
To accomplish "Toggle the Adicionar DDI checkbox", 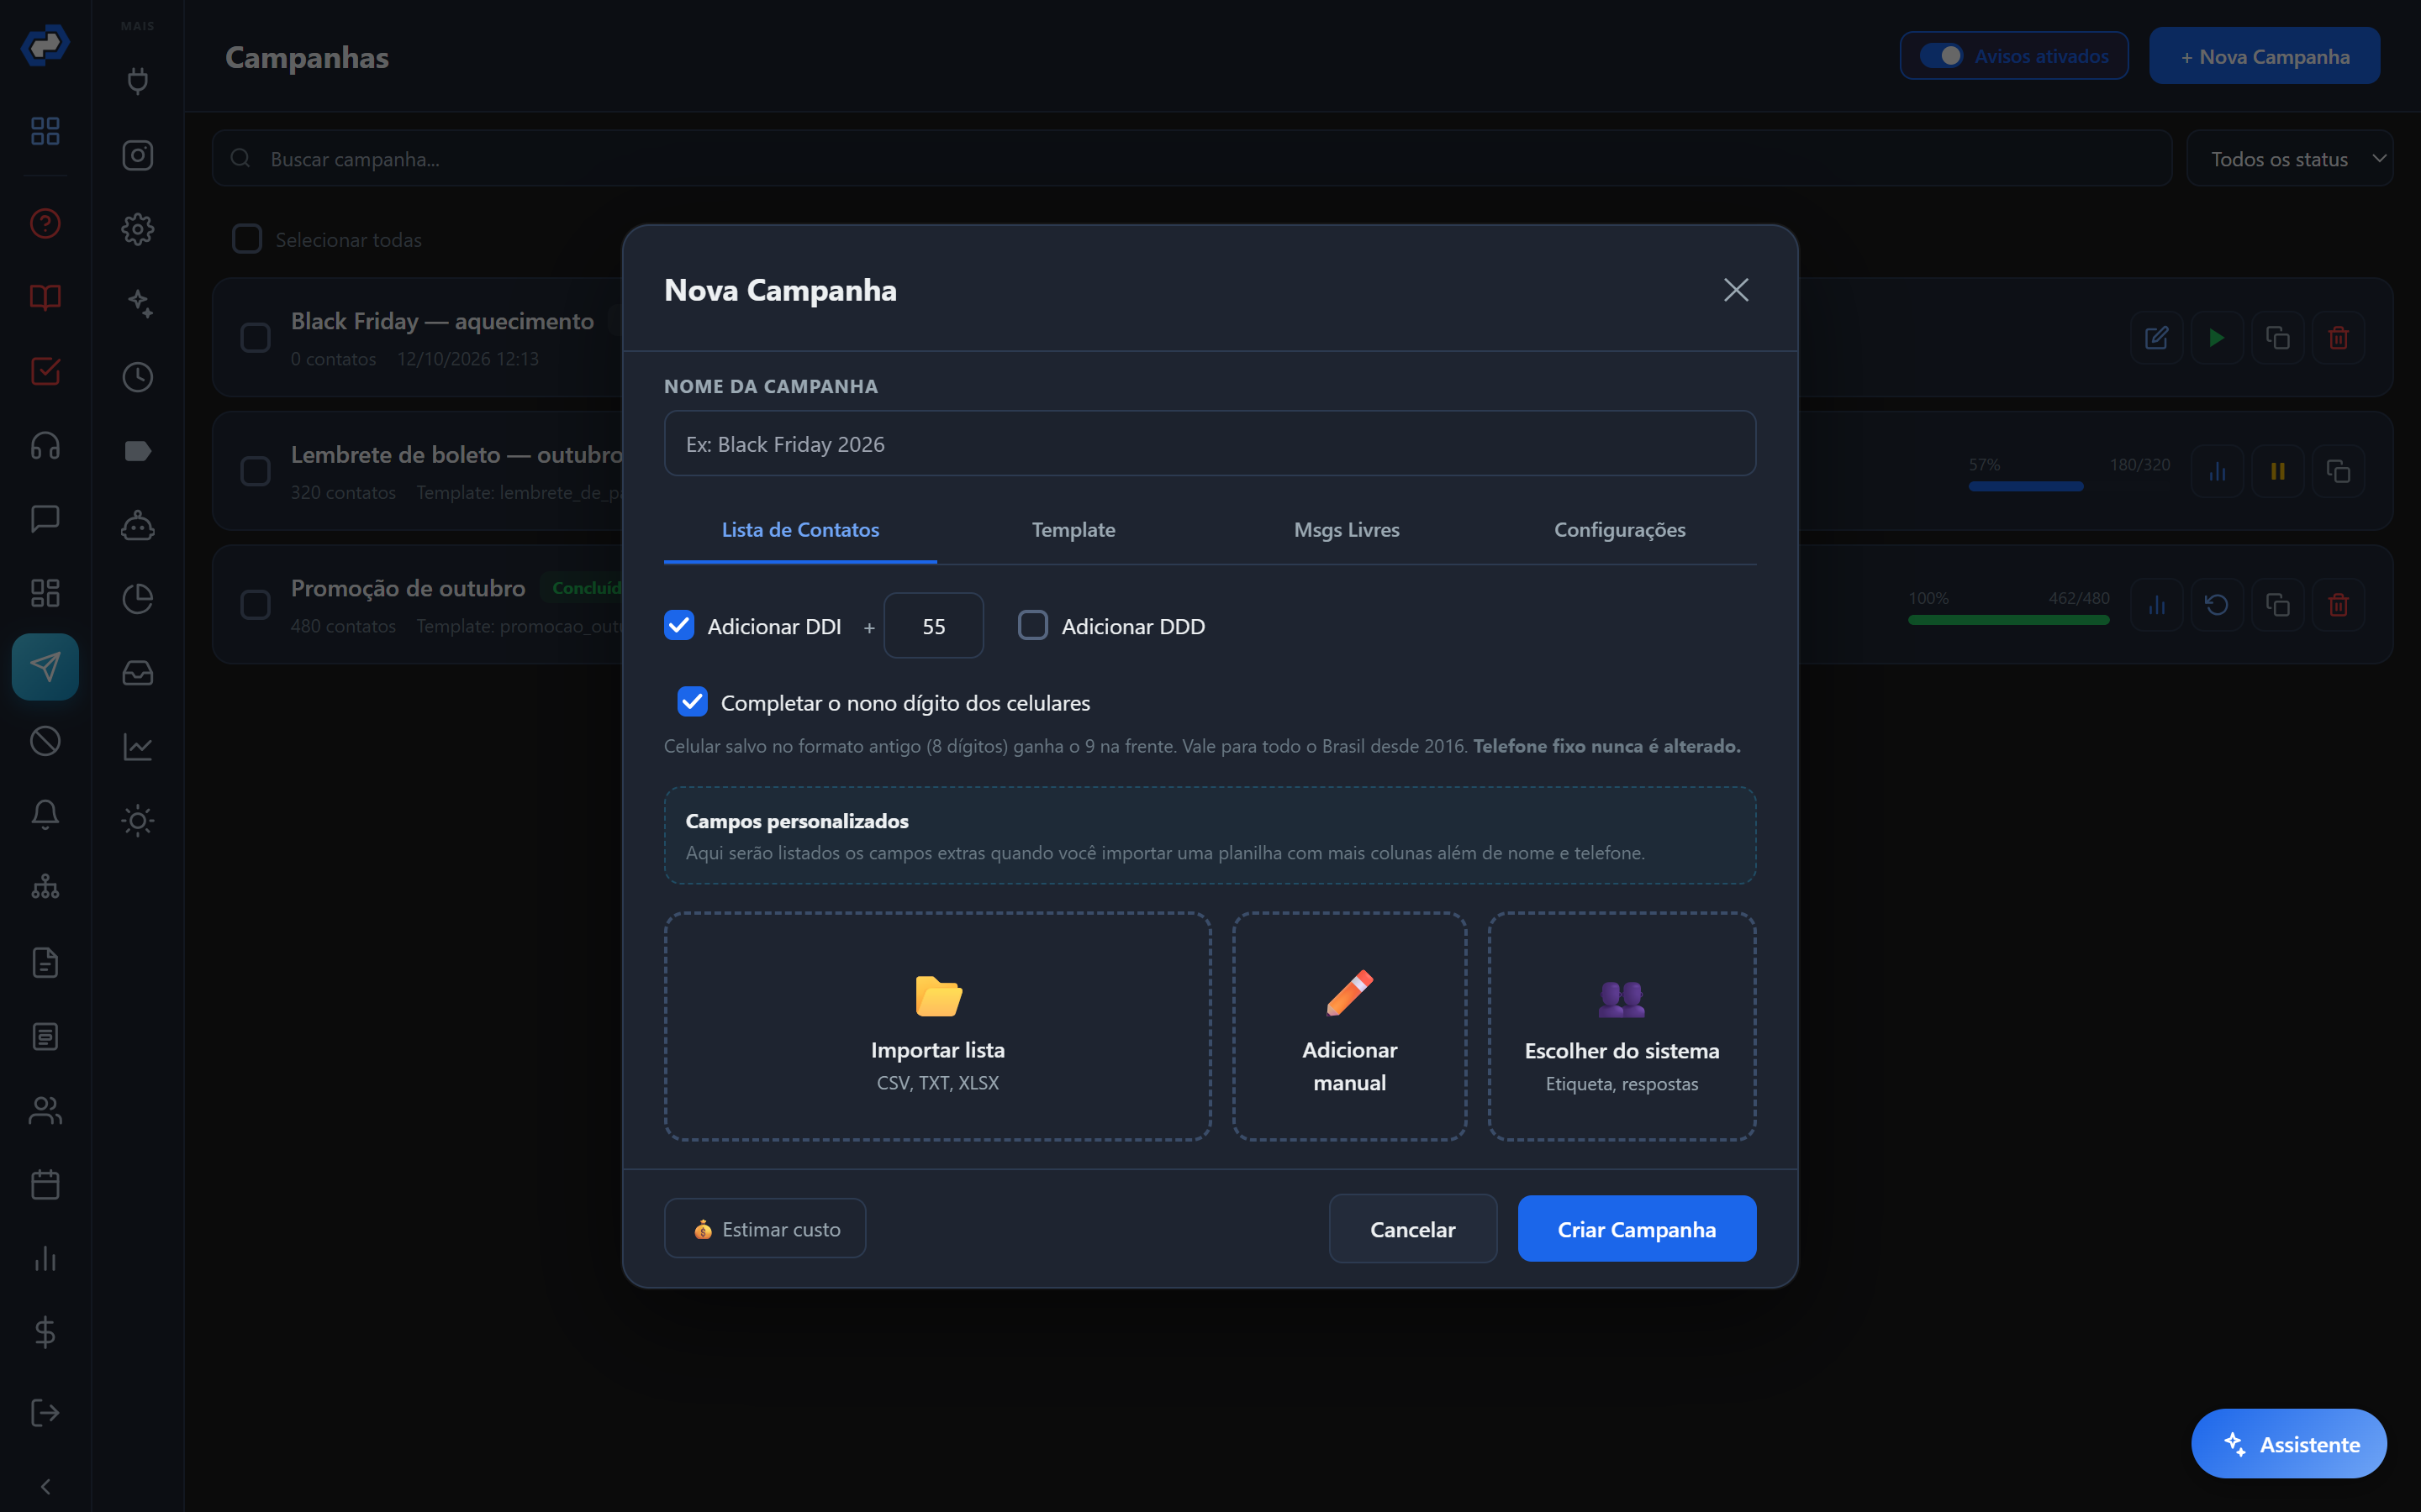I will [679, 625].
